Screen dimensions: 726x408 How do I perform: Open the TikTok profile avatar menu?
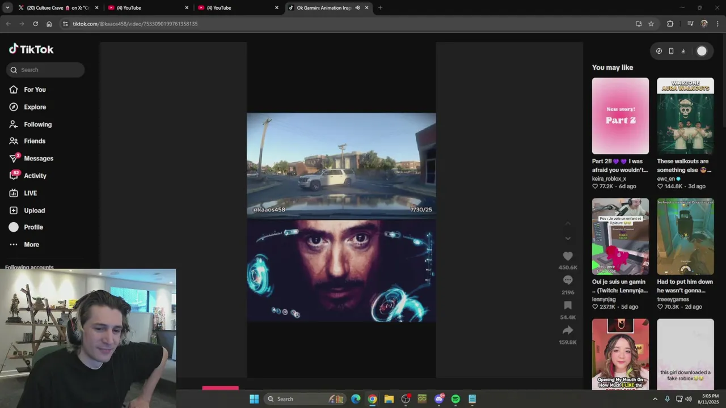click(702, 51)
